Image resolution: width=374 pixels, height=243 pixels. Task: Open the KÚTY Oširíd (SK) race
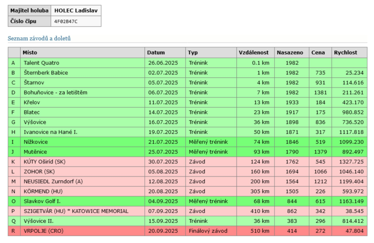(x=46, y=162)
